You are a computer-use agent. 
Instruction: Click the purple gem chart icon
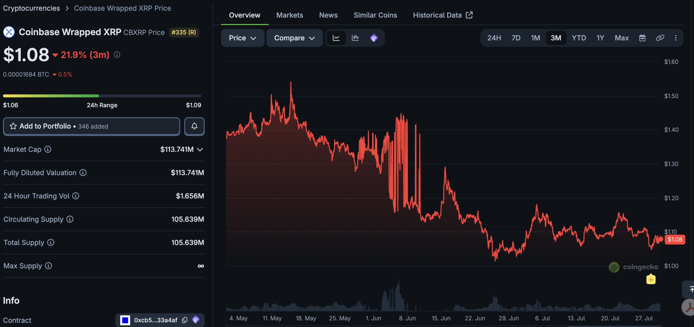pos(374,38)
